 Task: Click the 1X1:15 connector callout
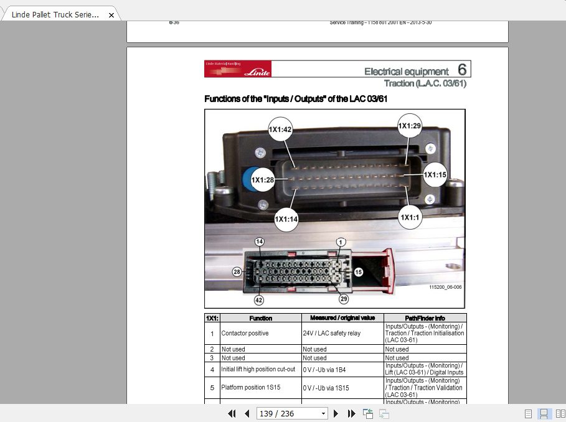coord(435,174)
